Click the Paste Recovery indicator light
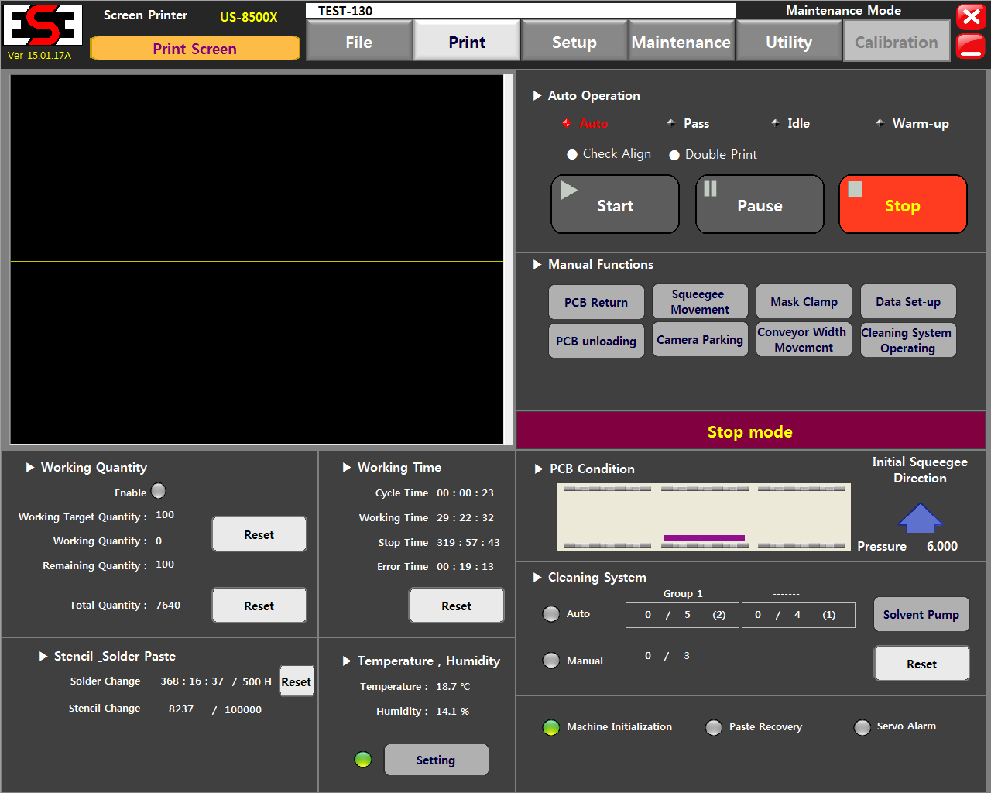 [x=714, y=727]
